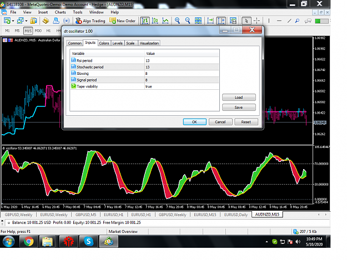This screenshot has height=260, width=347.
Task: Zoom out the chart
Action: 188,21
